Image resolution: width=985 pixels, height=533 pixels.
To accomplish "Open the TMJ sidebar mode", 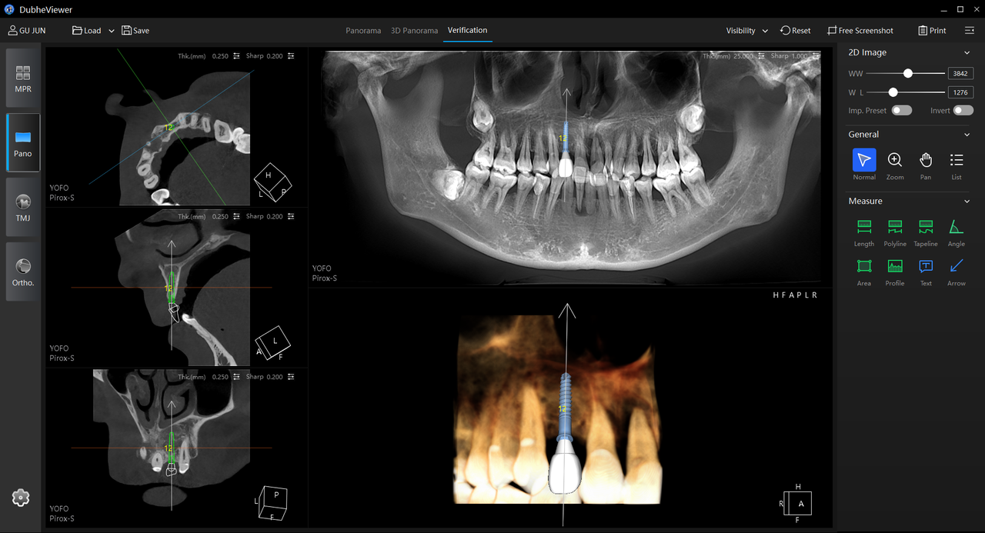I will 23,208.
